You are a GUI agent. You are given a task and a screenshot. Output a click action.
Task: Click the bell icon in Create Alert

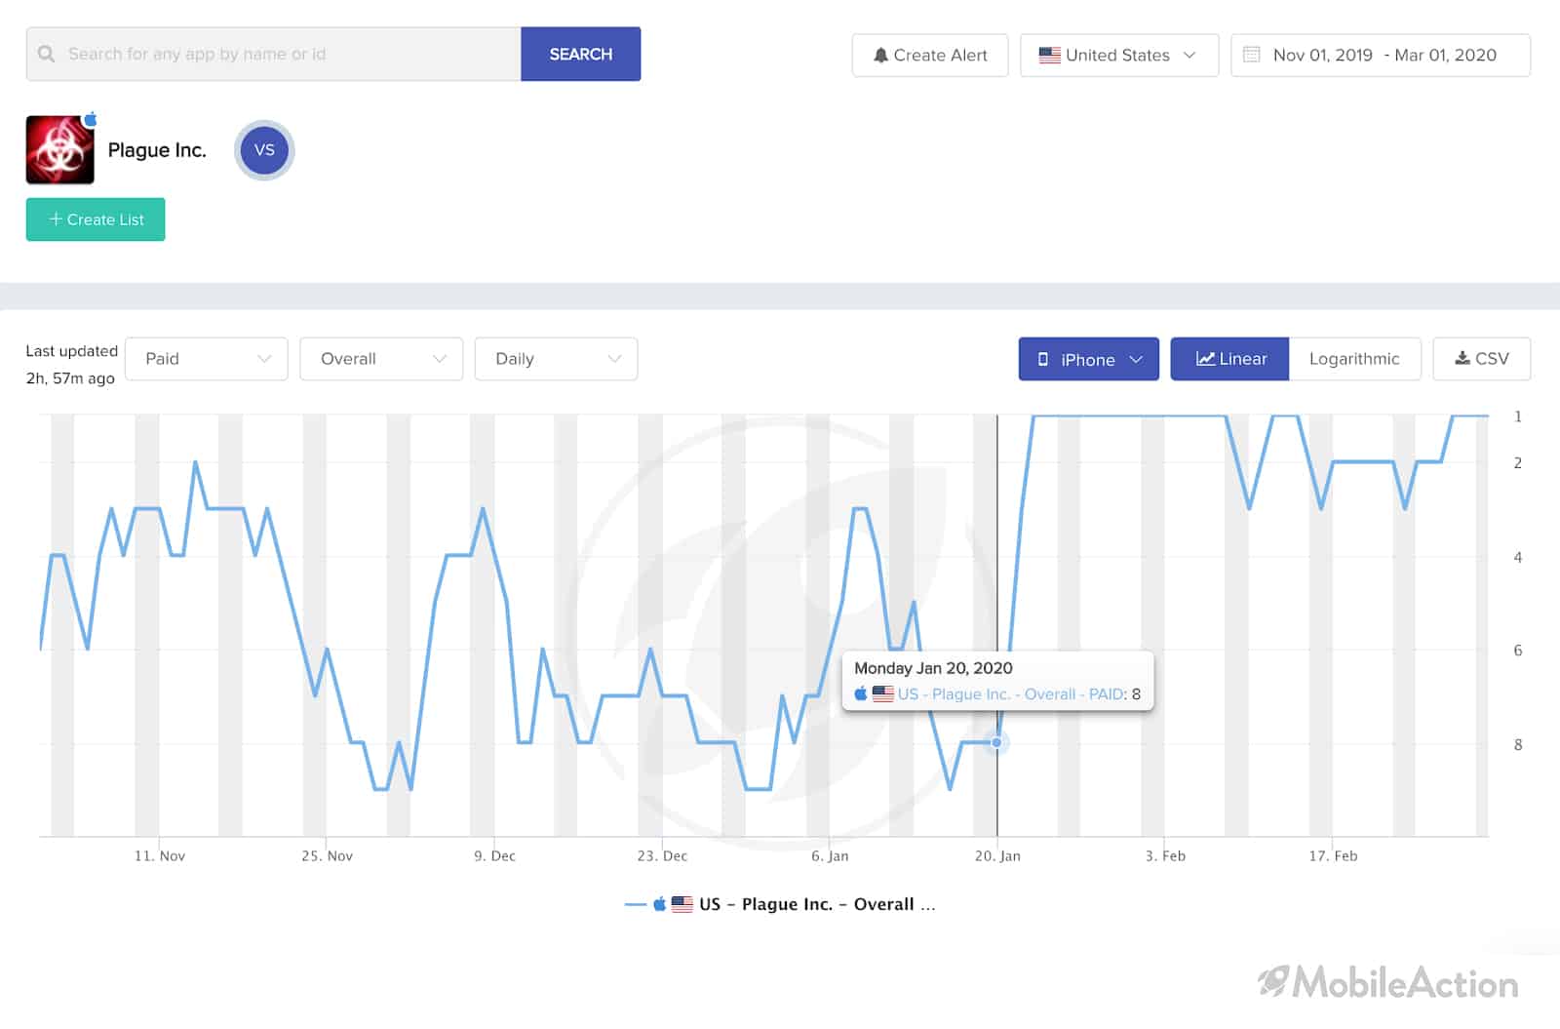(x=880, y=56)
